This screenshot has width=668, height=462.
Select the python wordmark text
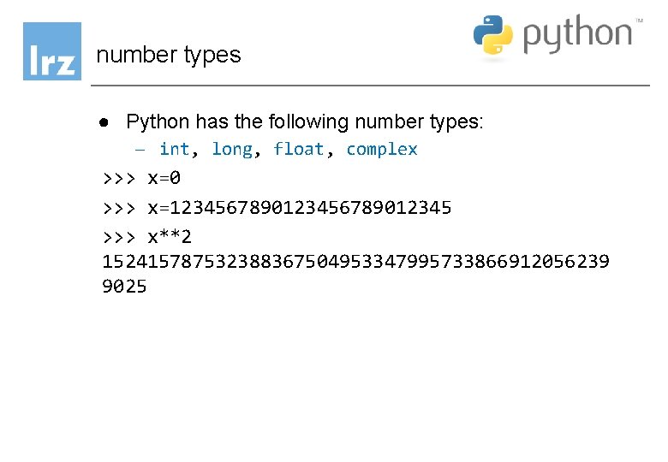pyautogui.click(x=578, y=34)
